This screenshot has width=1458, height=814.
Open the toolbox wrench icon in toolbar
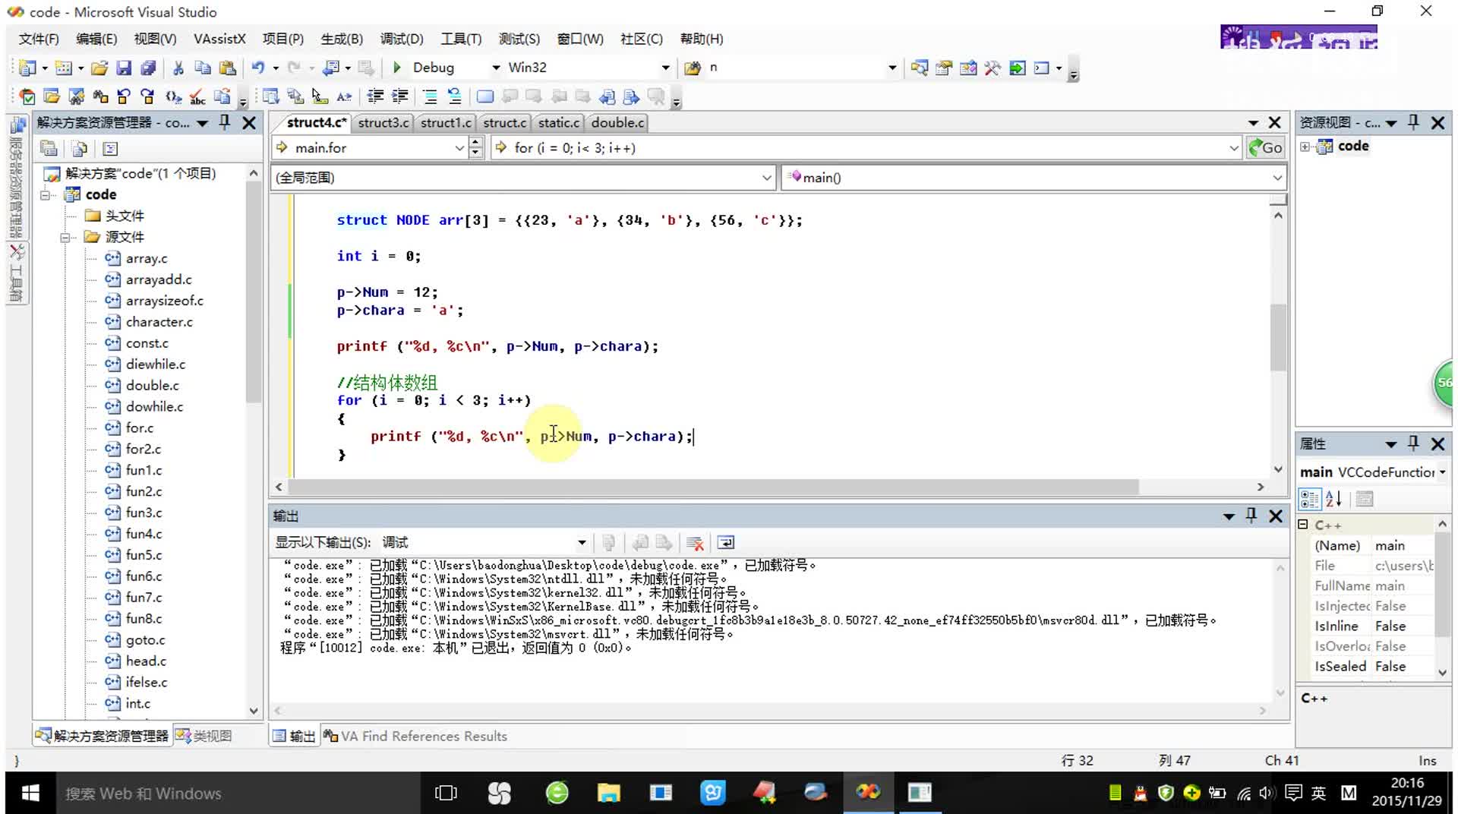[993, 68]
